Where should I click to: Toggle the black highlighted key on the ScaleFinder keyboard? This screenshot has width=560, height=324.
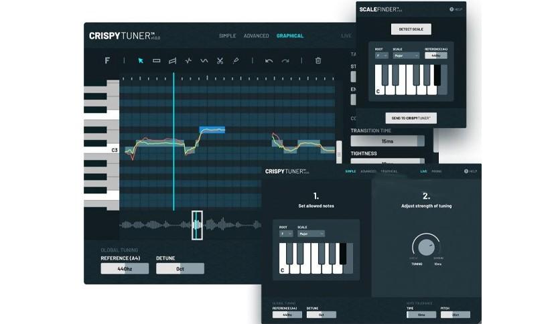click(437, 75)
